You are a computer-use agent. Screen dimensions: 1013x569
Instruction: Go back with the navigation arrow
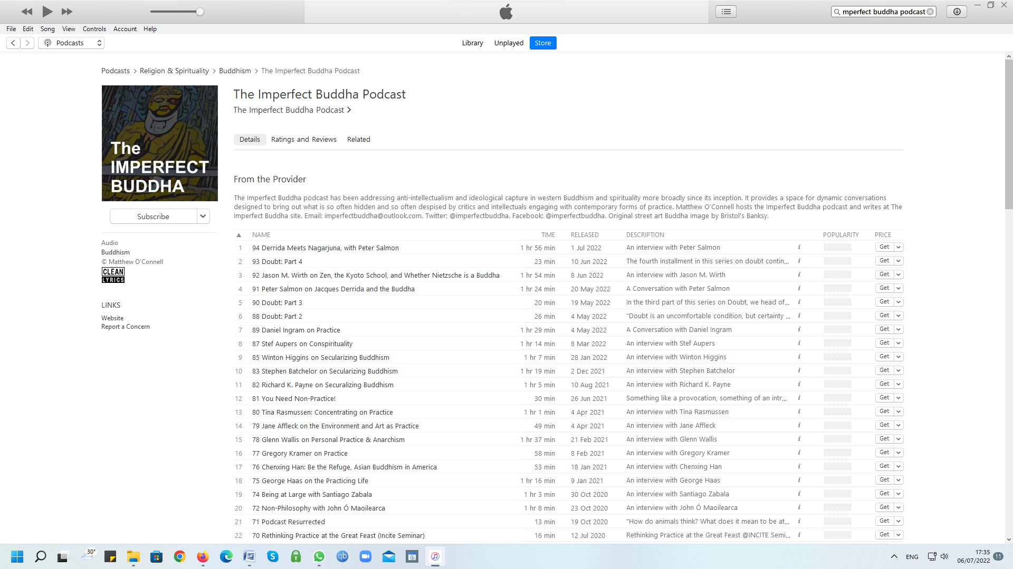point(14,43)
